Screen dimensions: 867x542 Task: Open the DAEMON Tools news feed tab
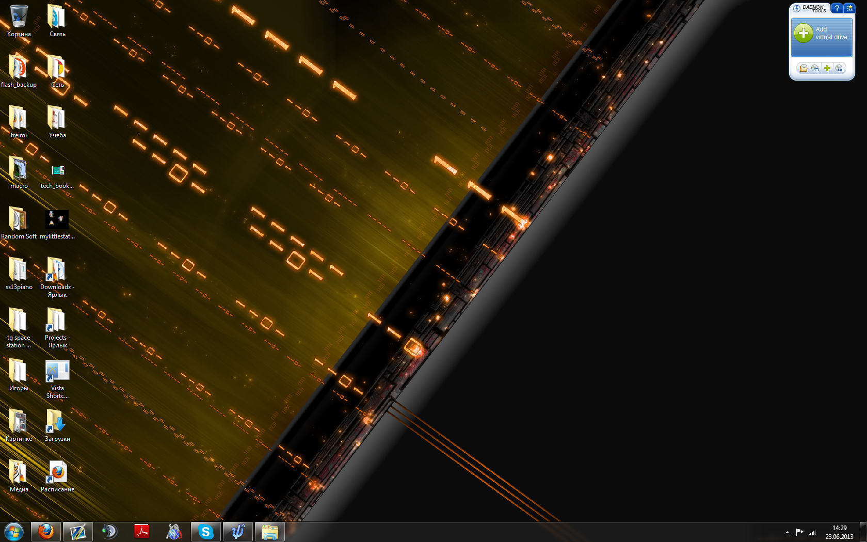point(849,8)
